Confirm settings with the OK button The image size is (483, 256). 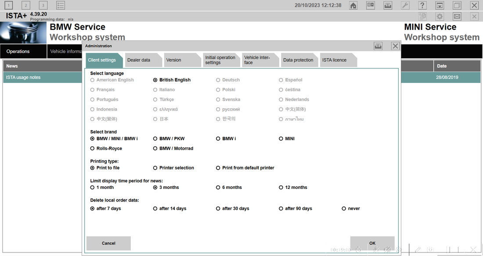(372, 243)
